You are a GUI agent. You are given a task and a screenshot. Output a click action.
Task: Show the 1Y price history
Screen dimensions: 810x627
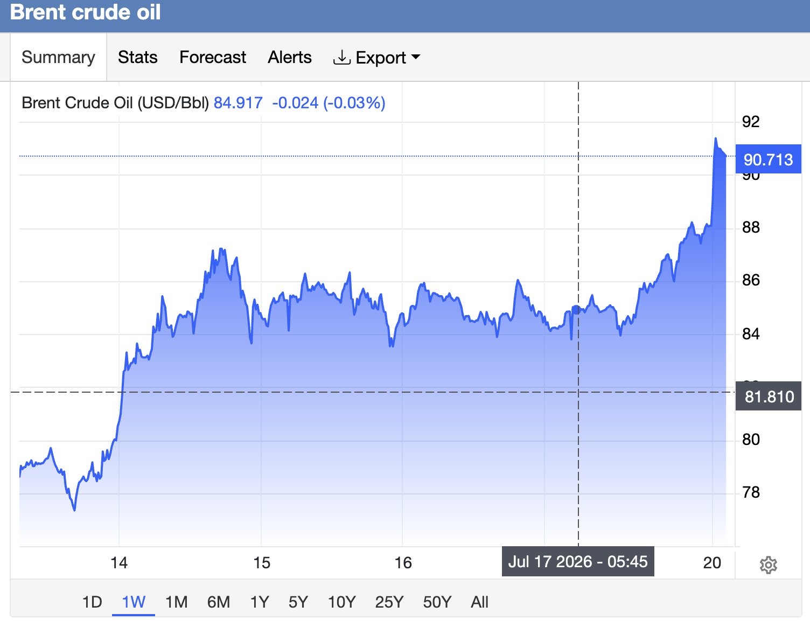click(x=260, y=602)
